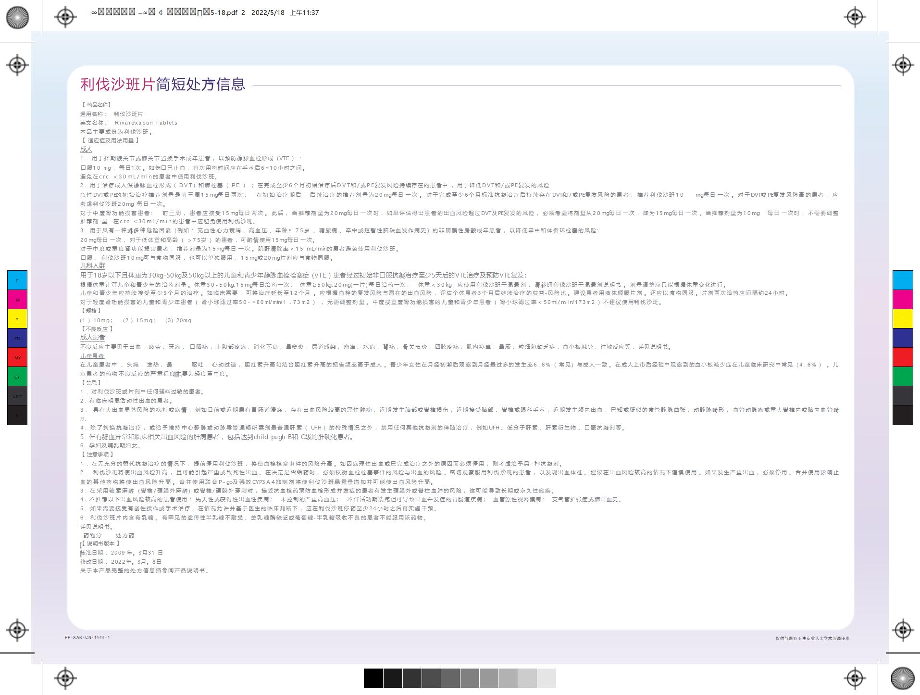
Task: Click the registration mark beside the PDF filename header
Action: click(65, 17)
